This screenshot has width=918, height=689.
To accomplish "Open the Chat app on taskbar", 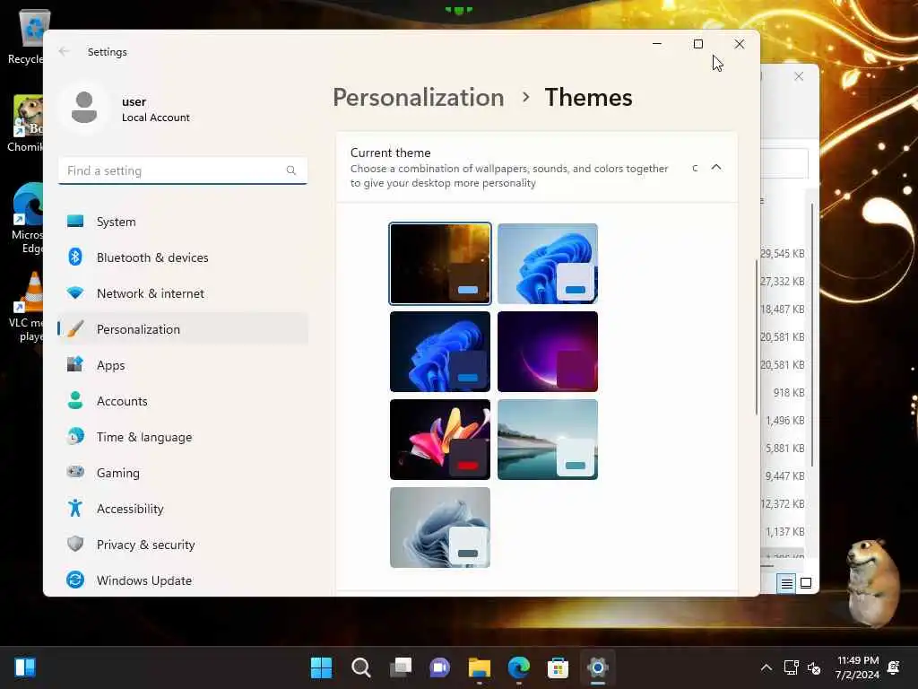I will coord(439,667).
